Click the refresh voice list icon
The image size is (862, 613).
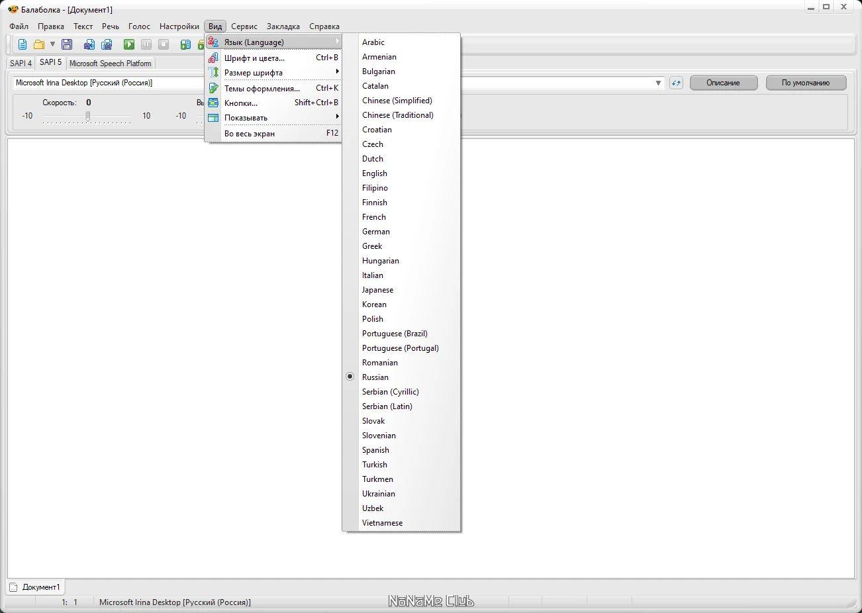[676, 83]
